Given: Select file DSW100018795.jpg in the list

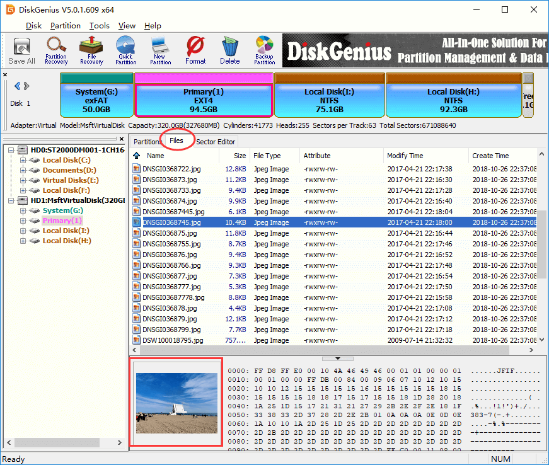Looking at the screenshot, I should click(x=173, y=340).
